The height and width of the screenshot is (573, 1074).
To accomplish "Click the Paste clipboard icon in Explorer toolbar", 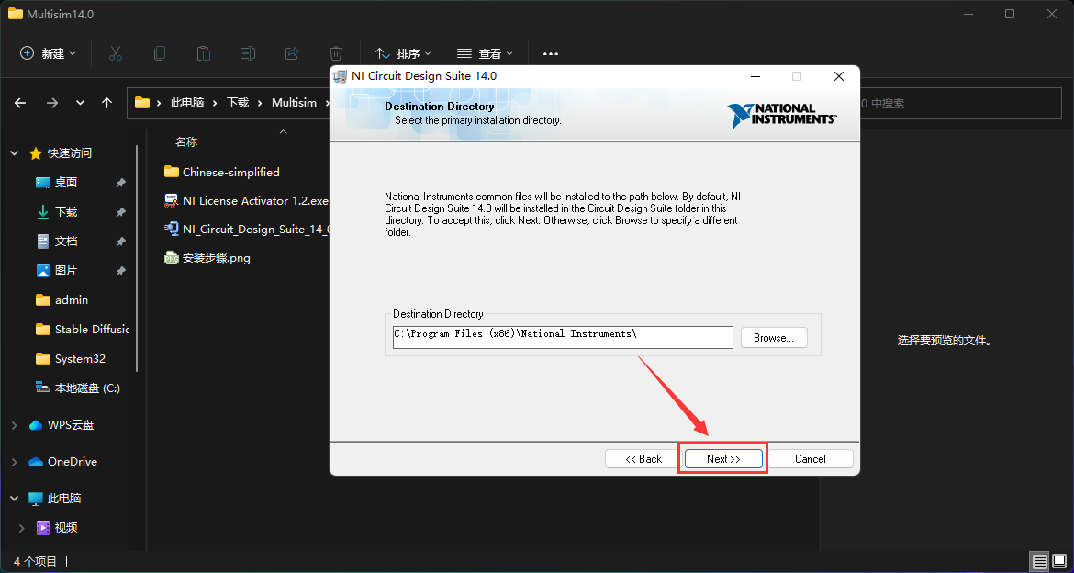I will (x=204, y=52).
